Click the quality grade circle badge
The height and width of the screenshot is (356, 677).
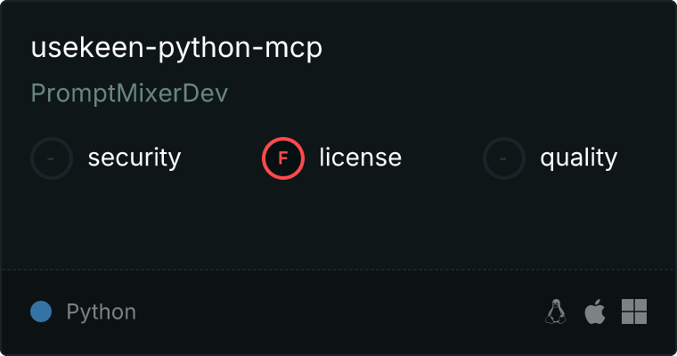pos(504,158)
